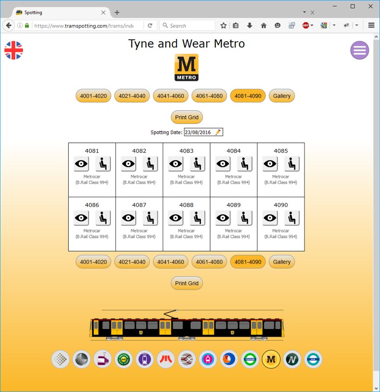The width and height of the screenshot is (380, 392).
Task: Click the Google shortcuts toolbar icon
Action: point(324,25)
